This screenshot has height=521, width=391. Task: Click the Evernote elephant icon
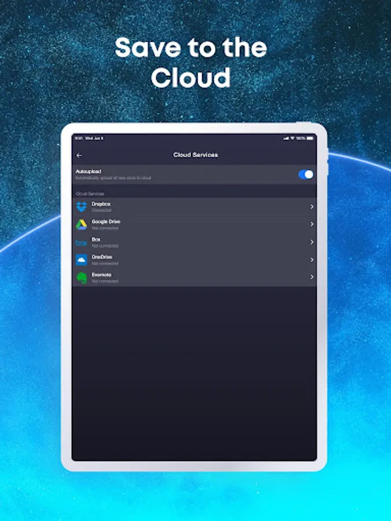click(x=82, y=278)
